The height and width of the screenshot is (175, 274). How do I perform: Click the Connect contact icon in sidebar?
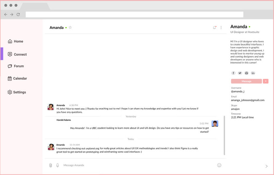point(10,54)
